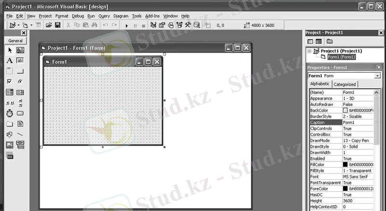The height and width of the screenshot is (211, 386).
Task: Open the Query menu
Action: pos(104,16)
